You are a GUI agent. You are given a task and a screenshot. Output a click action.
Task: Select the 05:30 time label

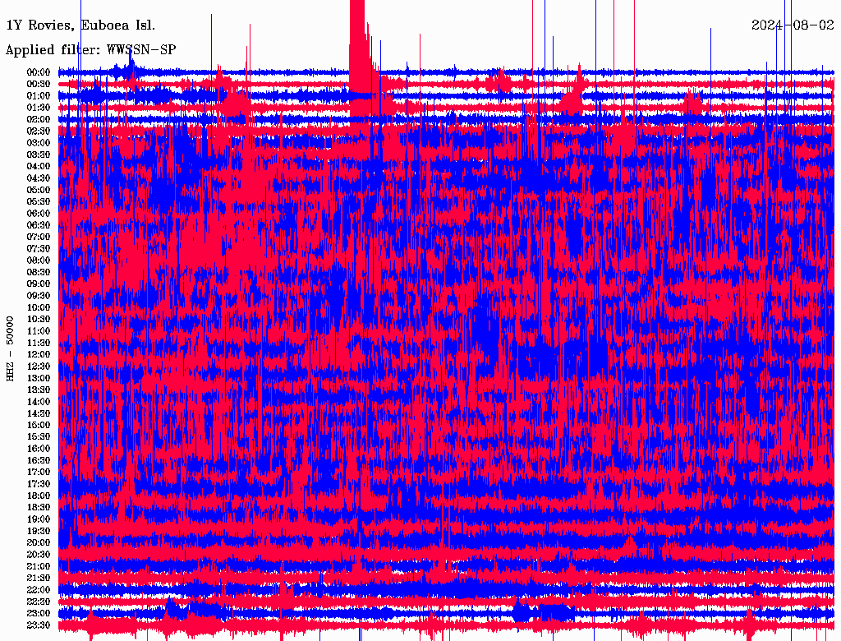click(39, 202)
